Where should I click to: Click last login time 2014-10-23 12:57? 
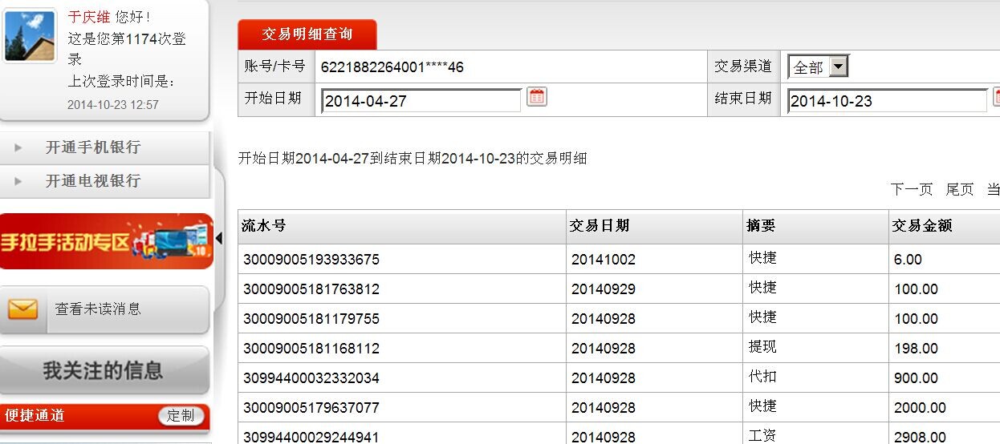click(113, 105)
